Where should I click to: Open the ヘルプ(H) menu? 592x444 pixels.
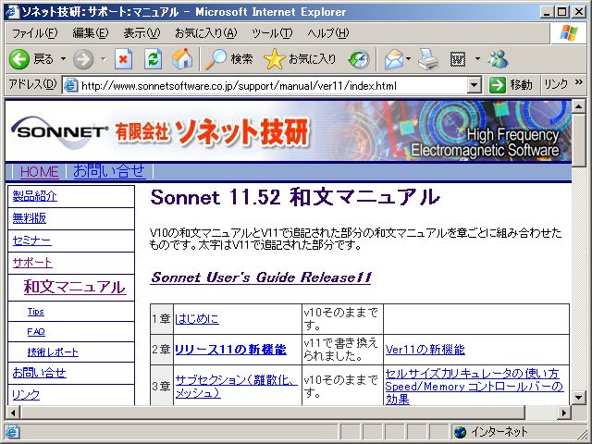pos(328,33)
